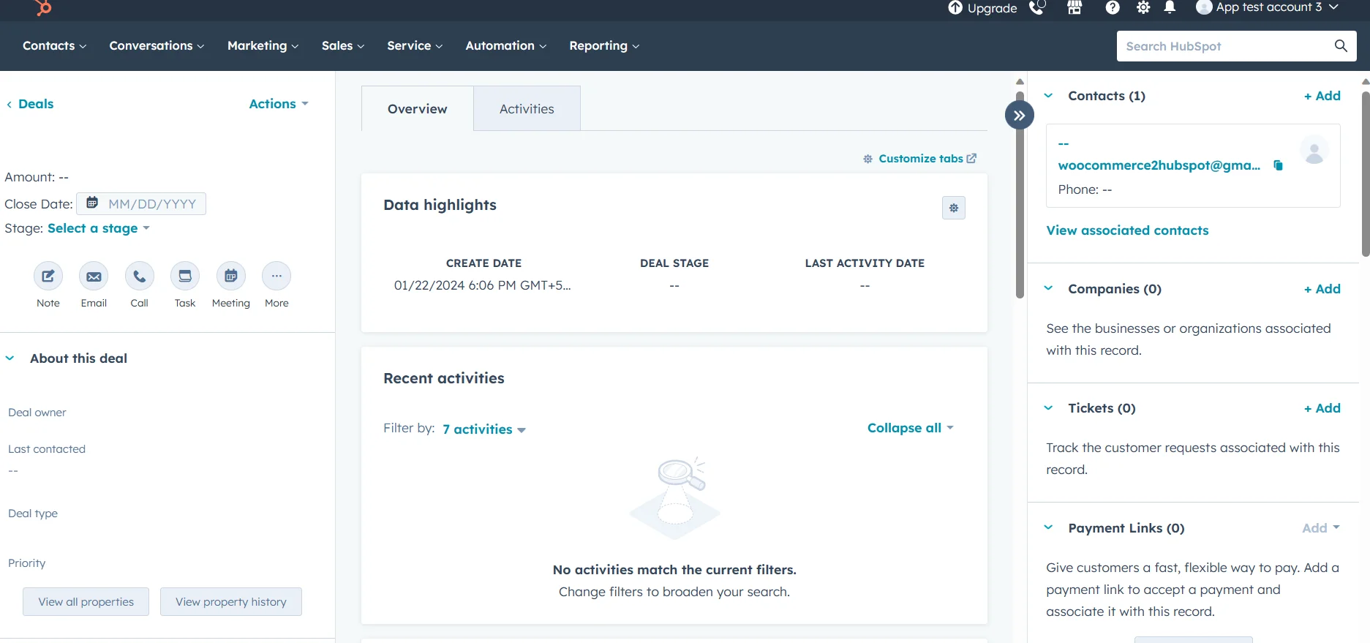Viewport: 1370px width, 643px height.
Task: Open the Collapse all dropdown
Action: point(911,428)
